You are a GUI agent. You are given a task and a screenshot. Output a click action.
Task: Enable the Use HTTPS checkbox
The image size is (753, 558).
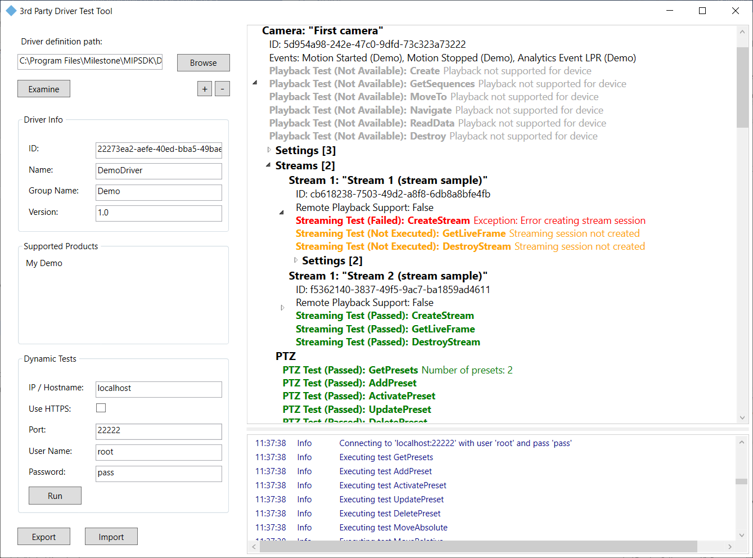101,408
